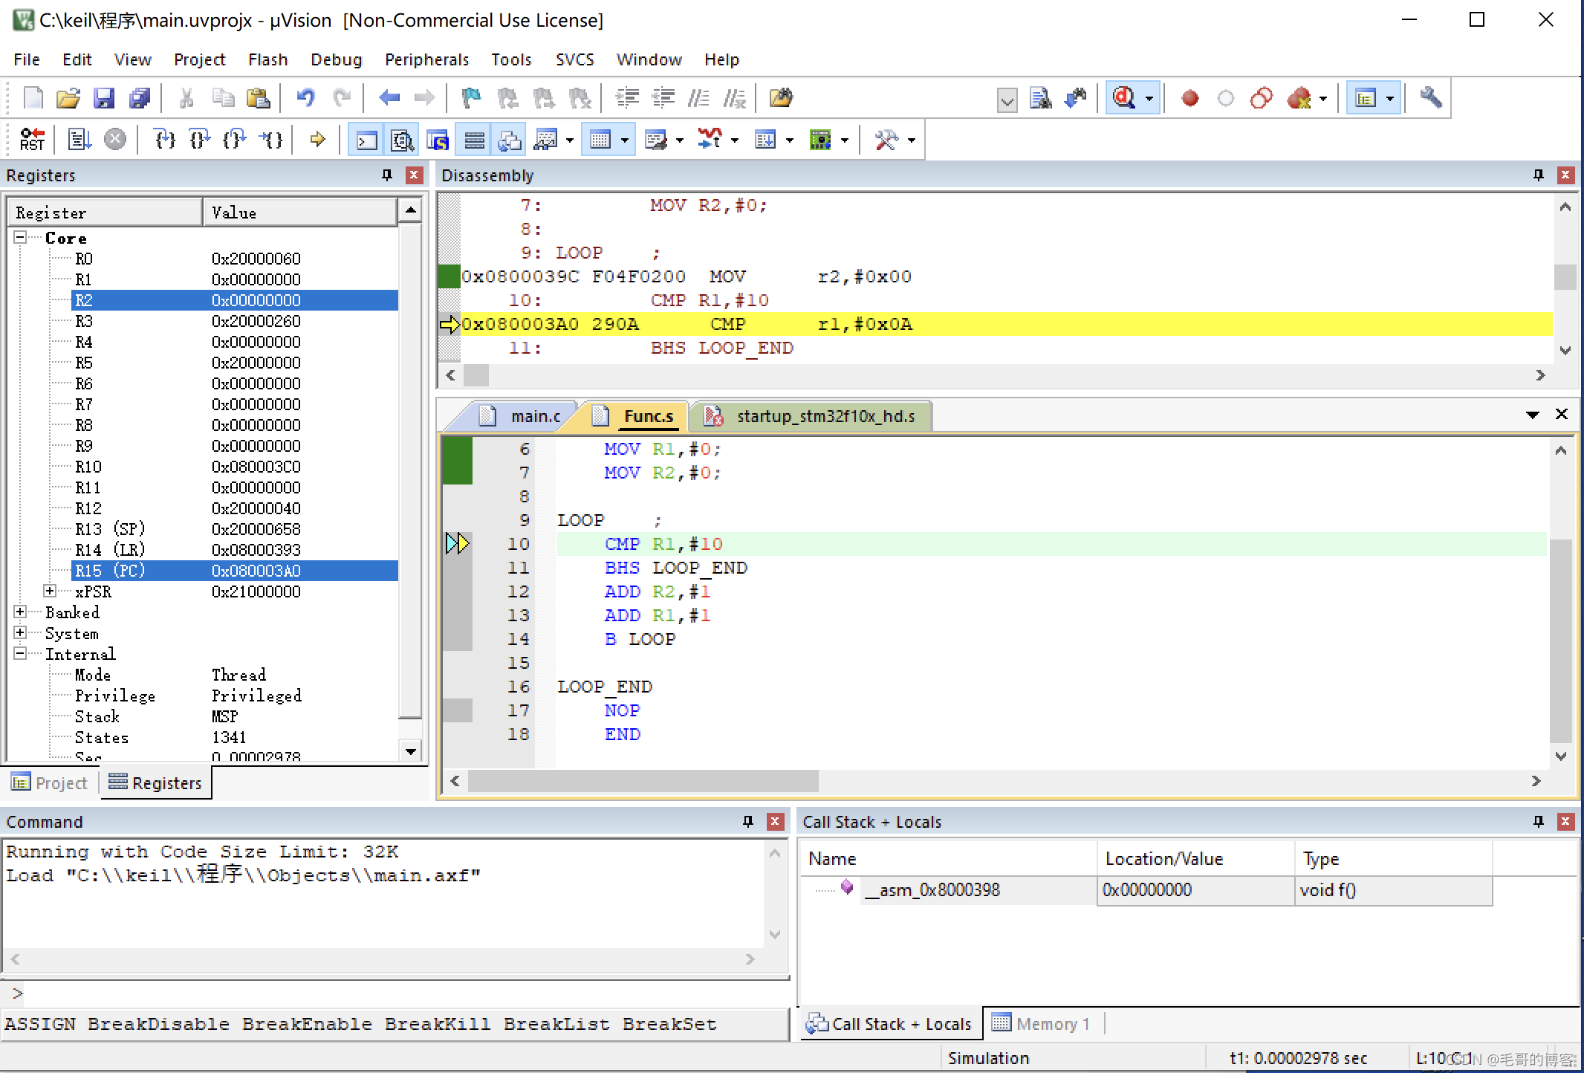Click the command line input field
The width and height of the screenshot is (1584, 1073).
pyautogui.click(x=394, y=993)
